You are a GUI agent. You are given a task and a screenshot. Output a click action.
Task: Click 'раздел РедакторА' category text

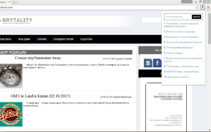click(123, 97)
